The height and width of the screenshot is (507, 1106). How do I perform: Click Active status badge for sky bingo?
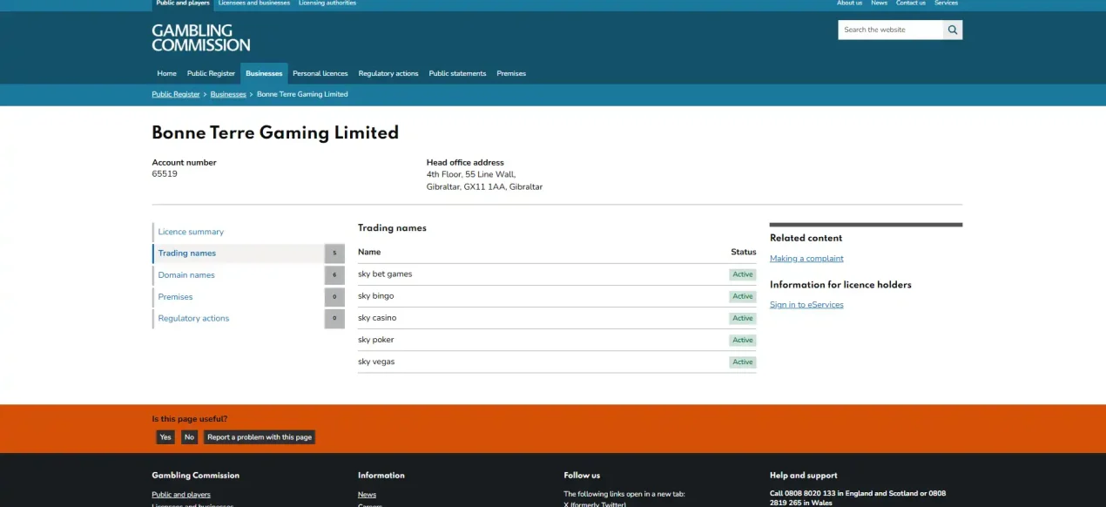(x=743, y=296)
